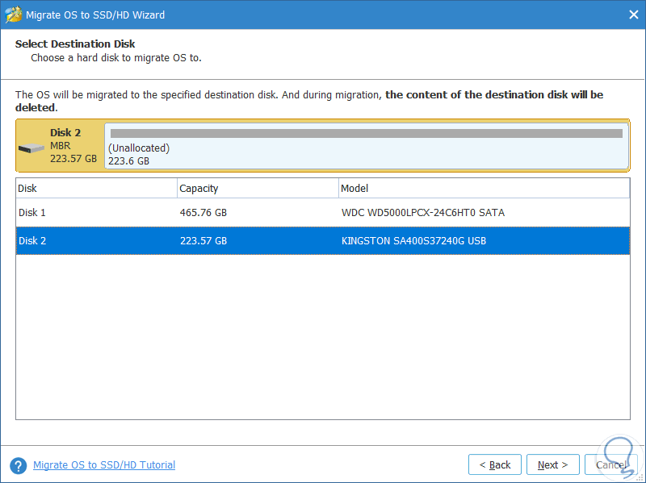Choose the WDC WD5000LPCX SATA model entry
Viewport: 646px width, 483px height.
(423, 213)
